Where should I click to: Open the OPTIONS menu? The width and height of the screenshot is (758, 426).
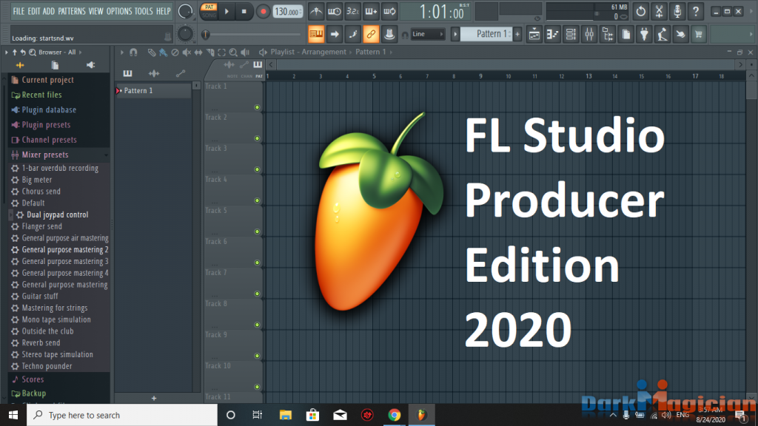point(119,11)
